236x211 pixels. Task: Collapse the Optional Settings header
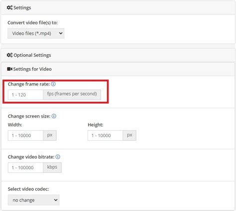[118, 55]
